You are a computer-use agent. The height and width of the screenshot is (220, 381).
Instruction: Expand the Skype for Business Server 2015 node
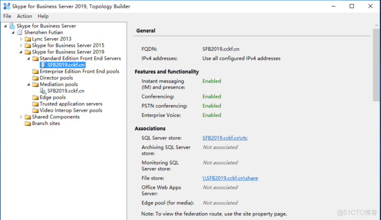[x=21, y=45]
